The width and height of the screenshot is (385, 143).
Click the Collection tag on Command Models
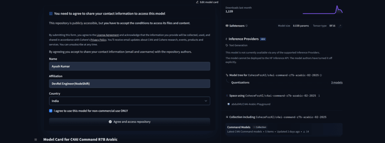[259, 127]
